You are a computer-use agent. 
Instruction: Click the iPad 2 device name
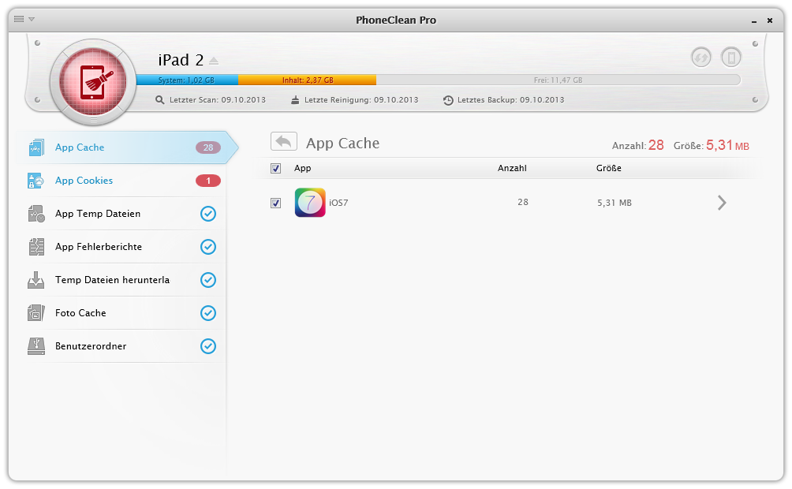tap(181, 60)
